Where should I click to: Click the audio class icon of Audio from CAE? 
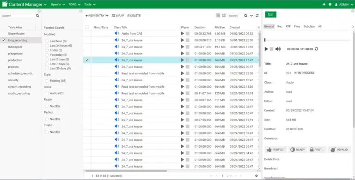(117, 34)
